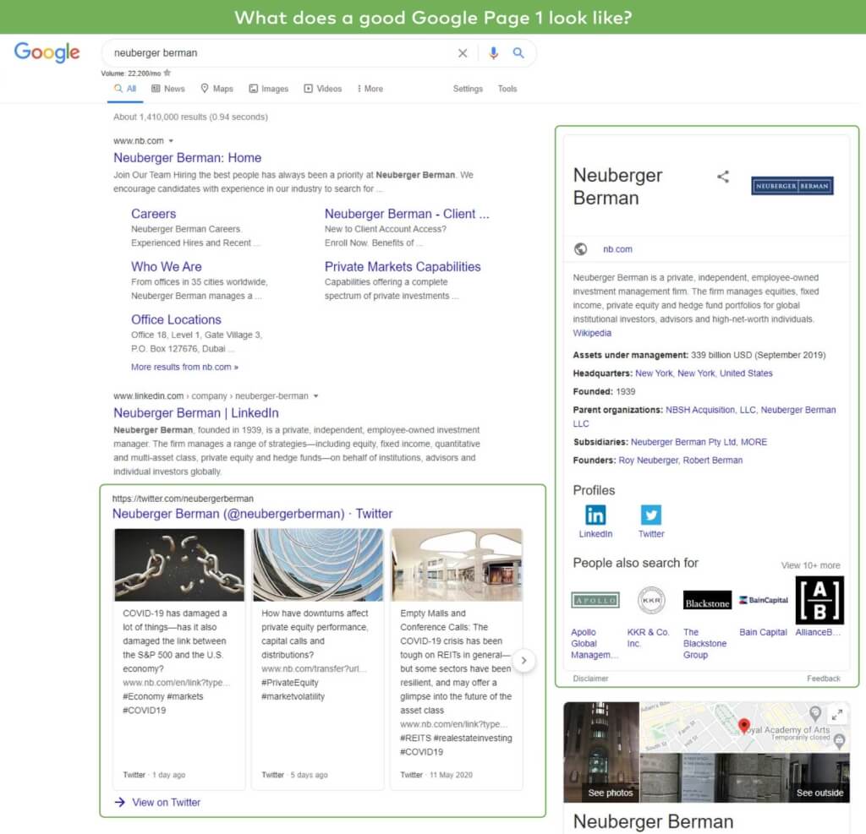
Task: Open the More search categories dropdown
Action: [369, 88]
